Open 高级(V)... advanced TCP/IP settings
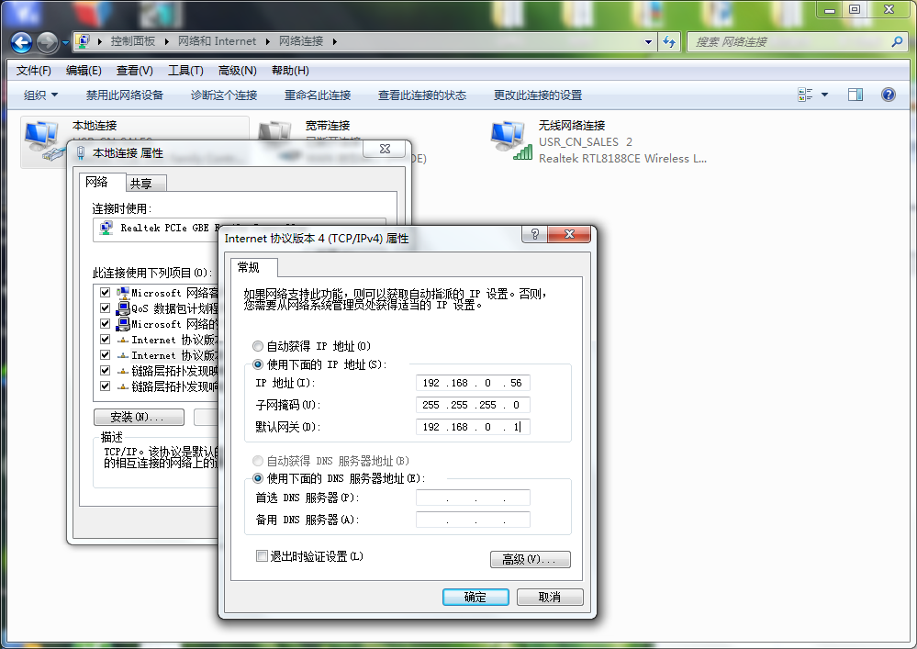This screenshot has width=917, height=649. [530, 559]
